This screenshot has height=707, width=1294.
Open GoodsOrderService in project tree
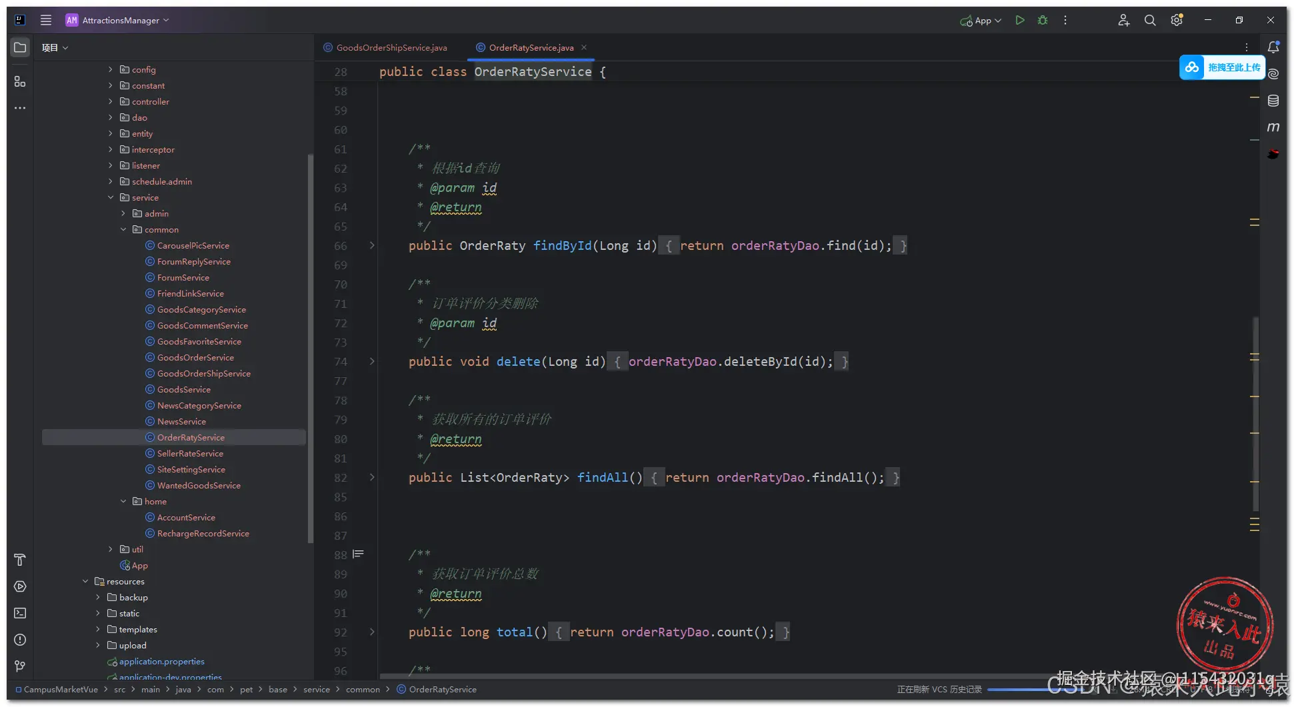pyautogui.click(x=195, y=357)
